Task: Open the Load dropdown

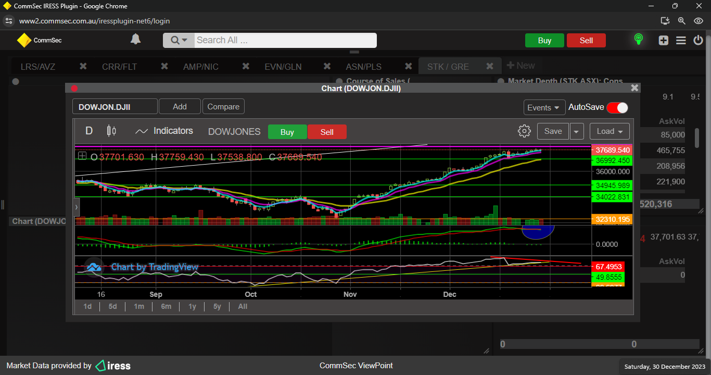Action: (610, 131)
